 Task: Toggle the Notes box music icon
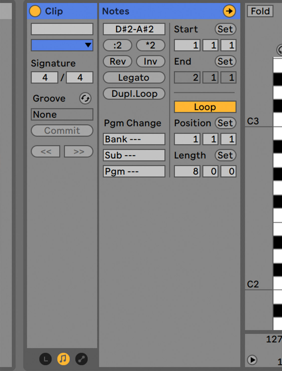coord(63,359)
